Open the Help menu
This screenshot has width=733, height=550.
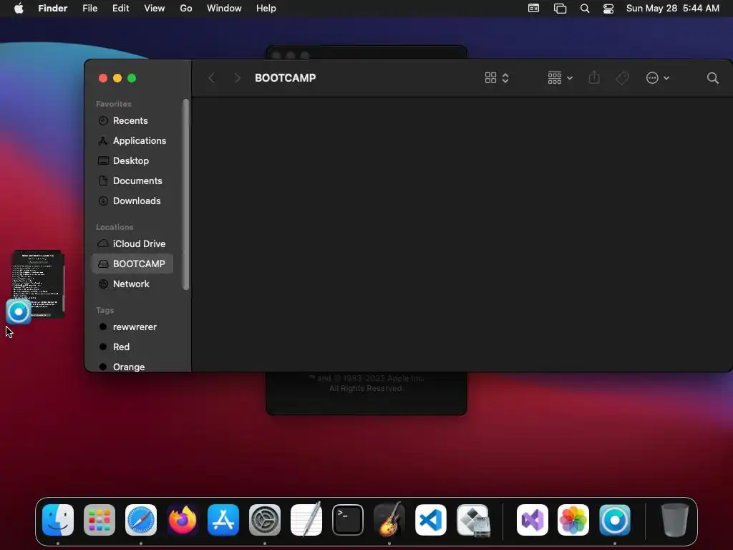coord(266,9)
